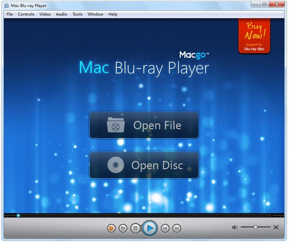The width and height of the screenshot is (289, 242).
Task: Click the folder icon in the control bar
Action: [123, 228]
